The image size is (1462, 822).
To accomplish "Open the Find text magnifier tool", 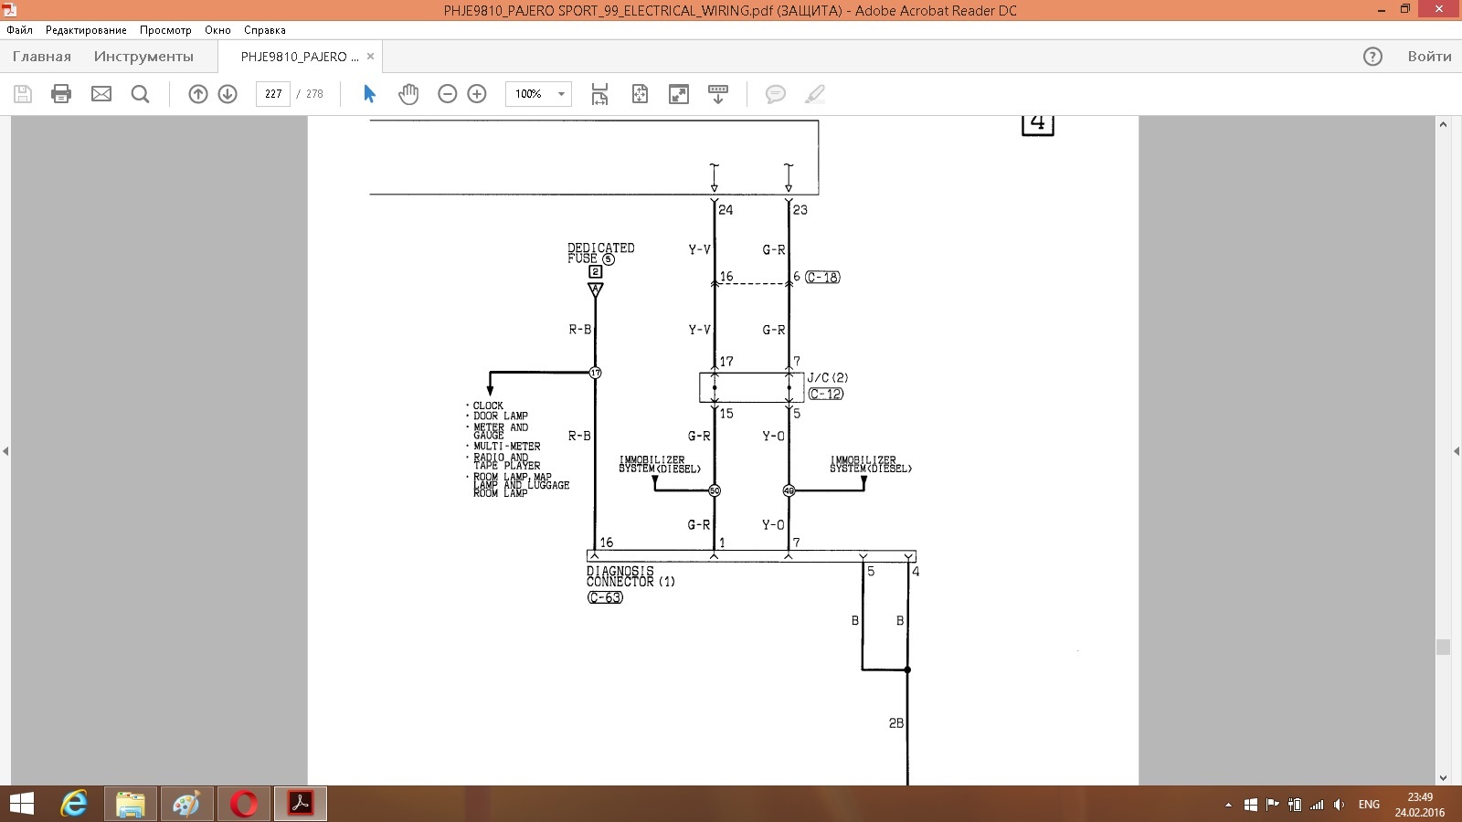I will pyautogui.click(x=140, y=94).
